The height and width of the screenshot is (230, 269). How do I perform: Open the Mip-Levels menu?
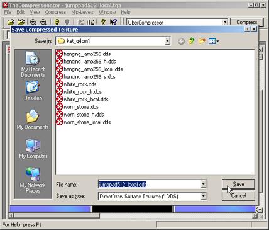[82, 12]
